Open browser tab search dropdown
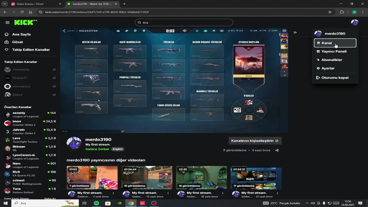Viewport: 368px width, 207px height. [x=5, y=4]
